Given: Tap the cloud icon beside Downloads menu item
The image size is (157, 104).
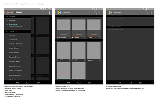Looking at the screenshot, I should 7,24.
